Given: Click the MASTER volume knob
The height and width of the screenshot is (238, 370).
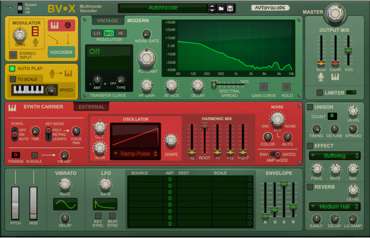Looking at the screenshot, I should [335, 13].
